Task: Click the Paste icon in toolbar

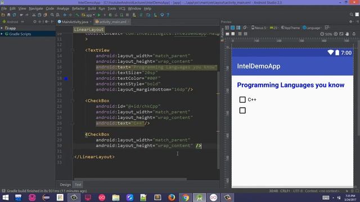Action: tap(45, 15)
